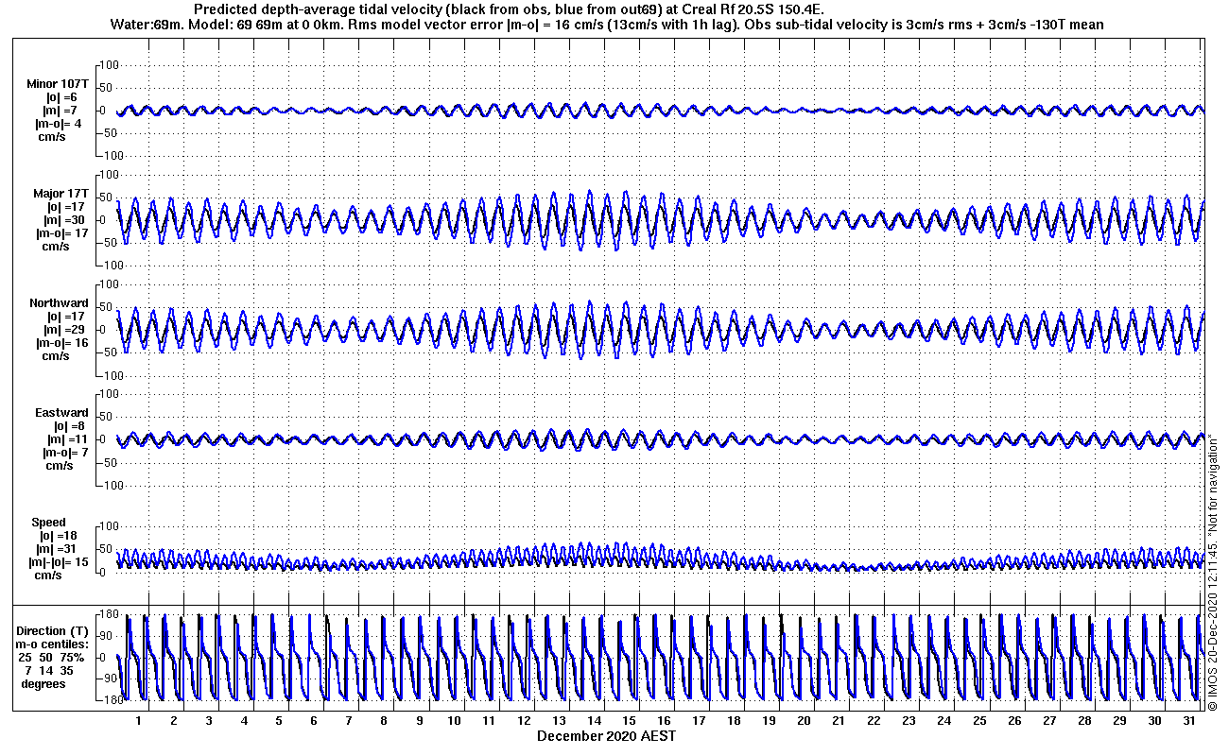This screenshot has width=1229, height=756.
Task: Click date label '5' on the time axis
Action: [x=279, y=721]
